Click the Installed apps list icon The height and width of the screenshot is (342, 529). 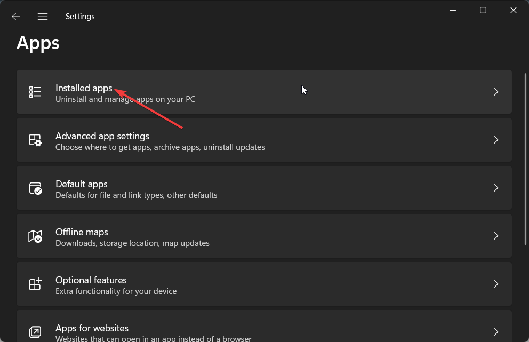pyautogui.click(x=35, y=92)
